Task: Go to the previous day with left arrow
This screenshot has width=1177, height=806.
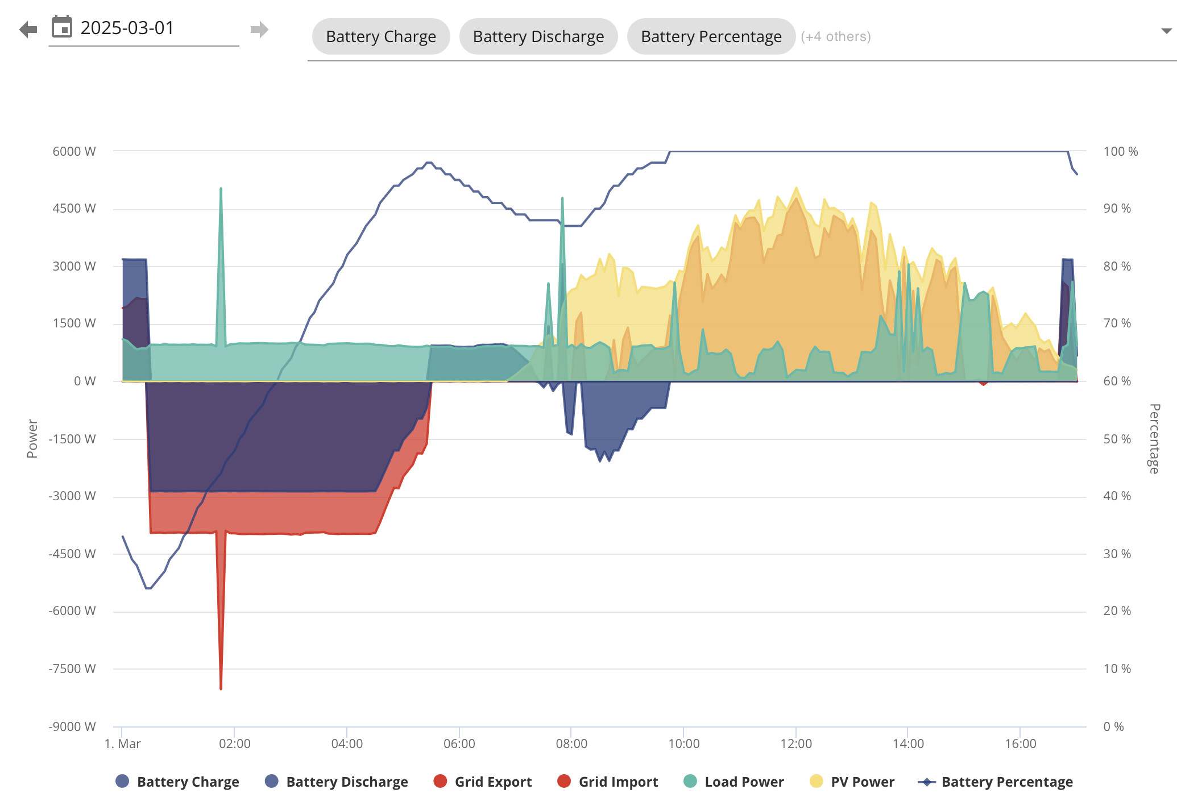Action: pos(28,29)
